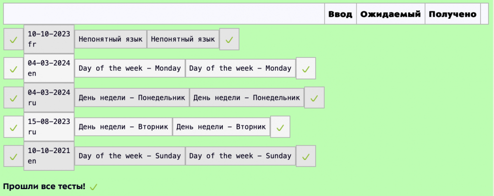Screen dimensions: 494x196
Task: Click right checkmark after Понедельник result
Action: click(x=314, y=98)
